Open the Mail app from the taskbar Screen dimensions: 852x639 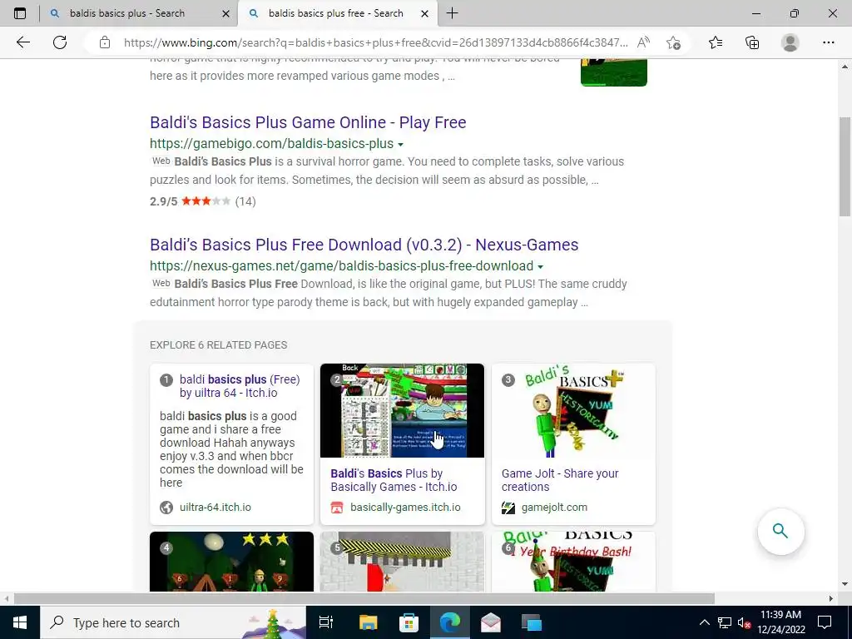[491, 622]
